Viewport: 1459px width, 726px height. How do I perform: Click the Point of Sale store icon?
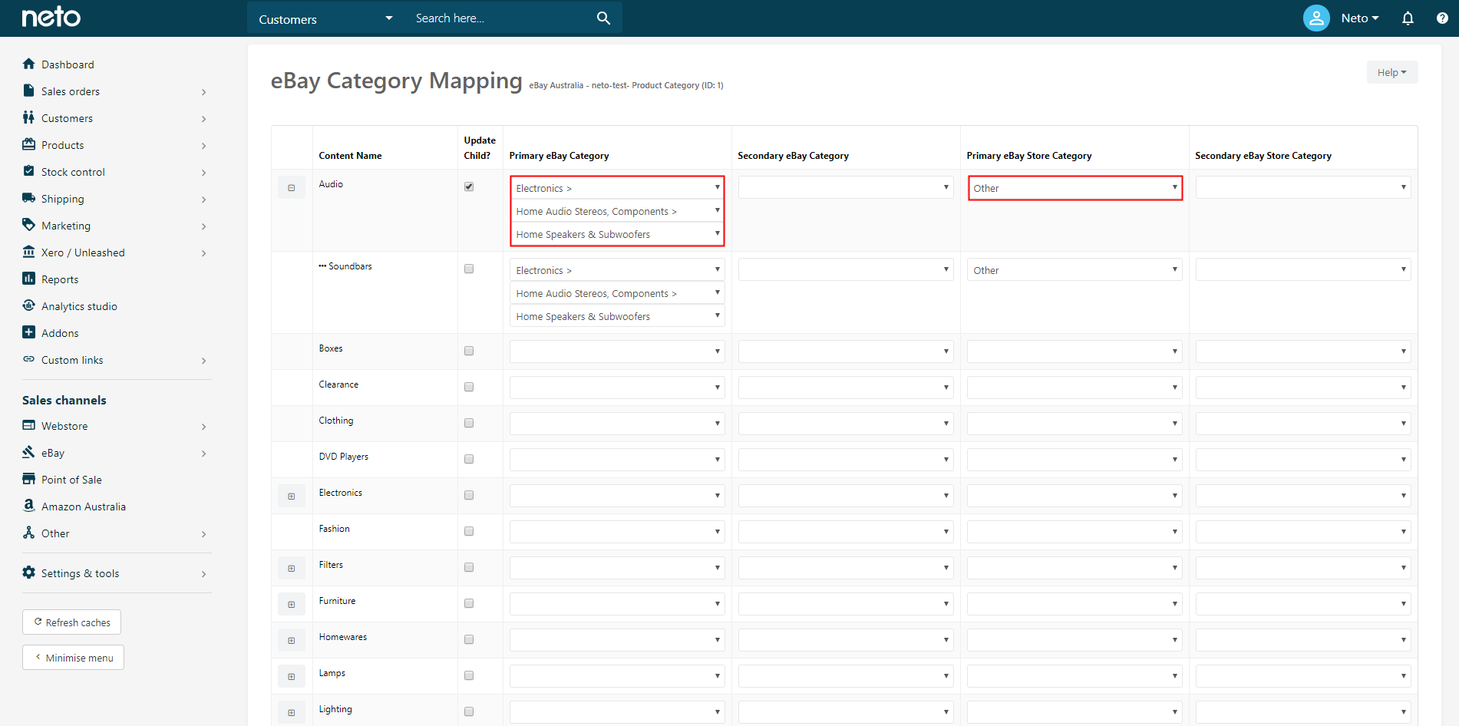coord(29,479)
